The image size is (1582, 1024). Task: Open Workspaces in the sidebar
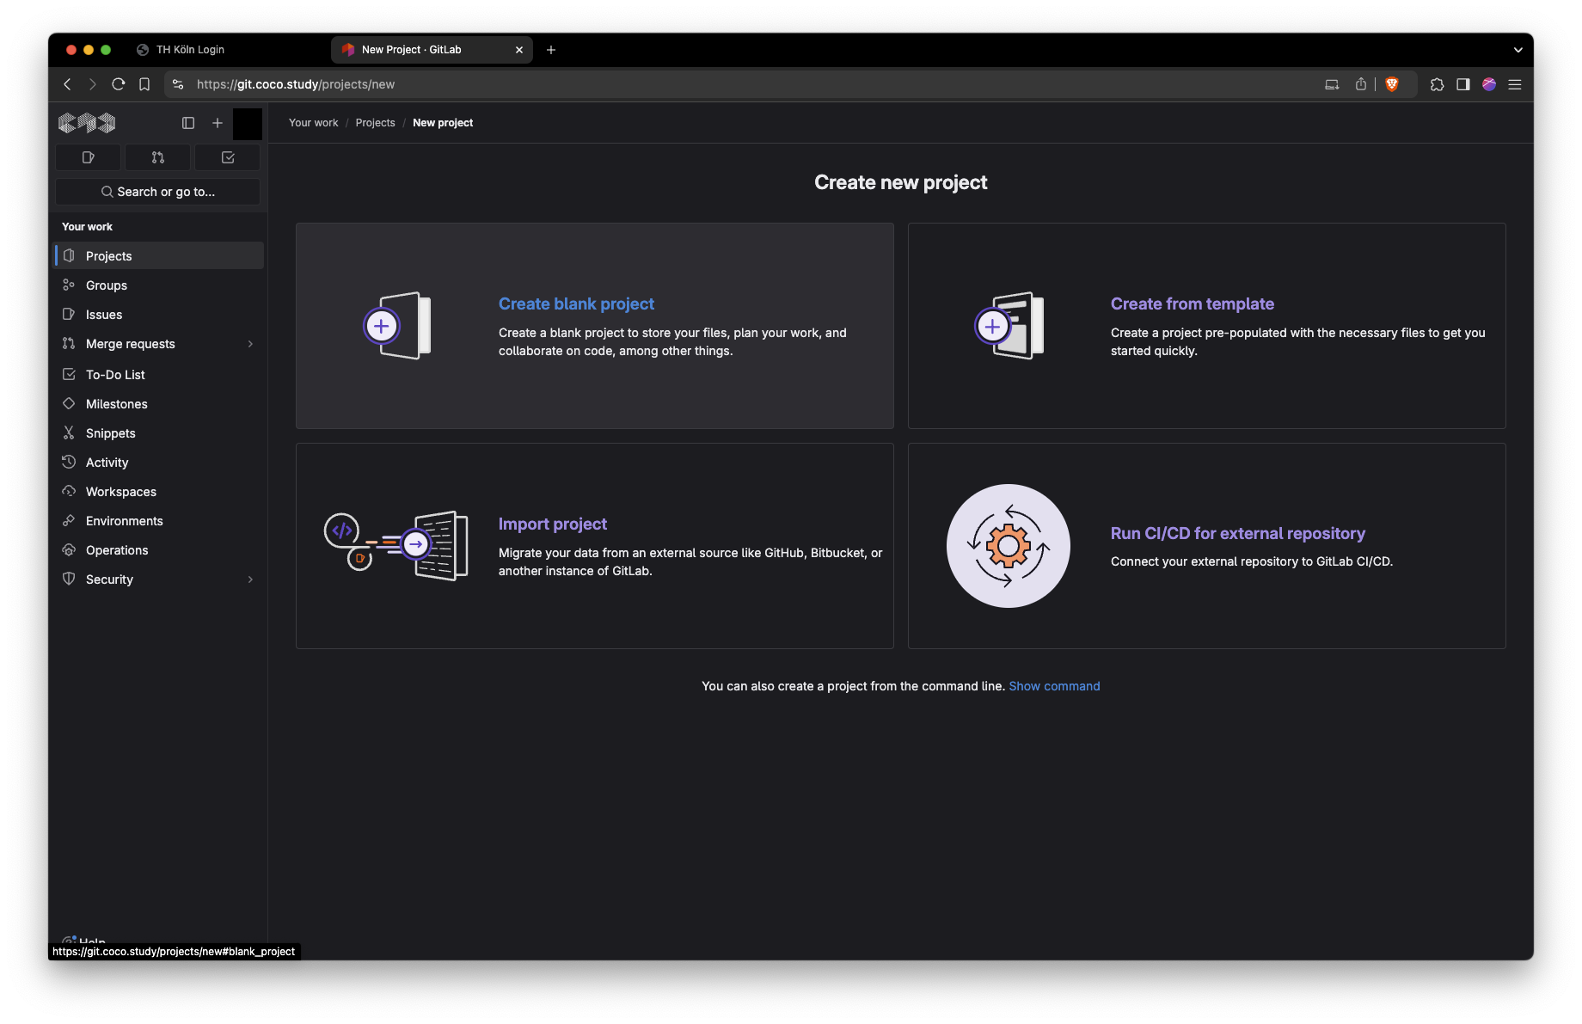[158, 491]
